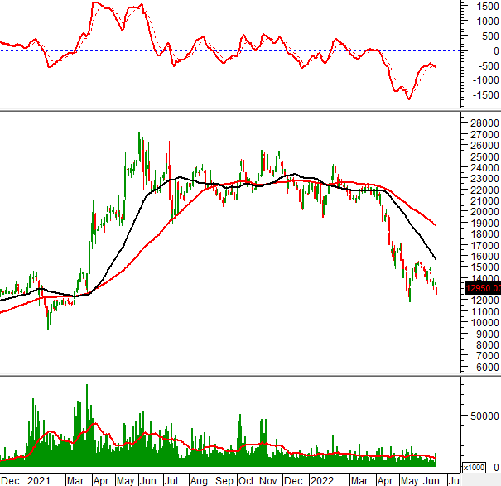Click the lowest candlestick near 9500
The image size is (501, 486).
48,326
